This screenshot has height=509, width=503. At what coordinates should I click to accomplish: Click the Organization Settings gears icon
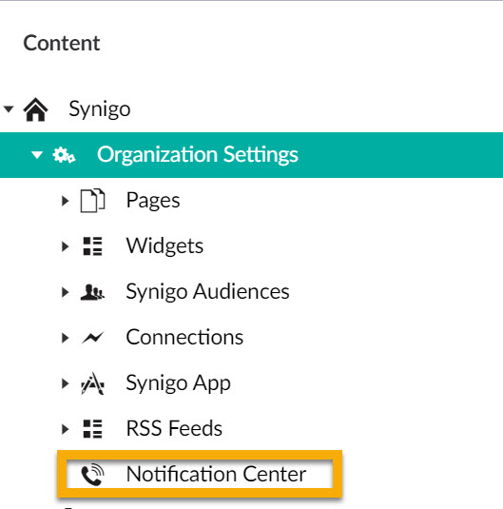tap(64, 155)
